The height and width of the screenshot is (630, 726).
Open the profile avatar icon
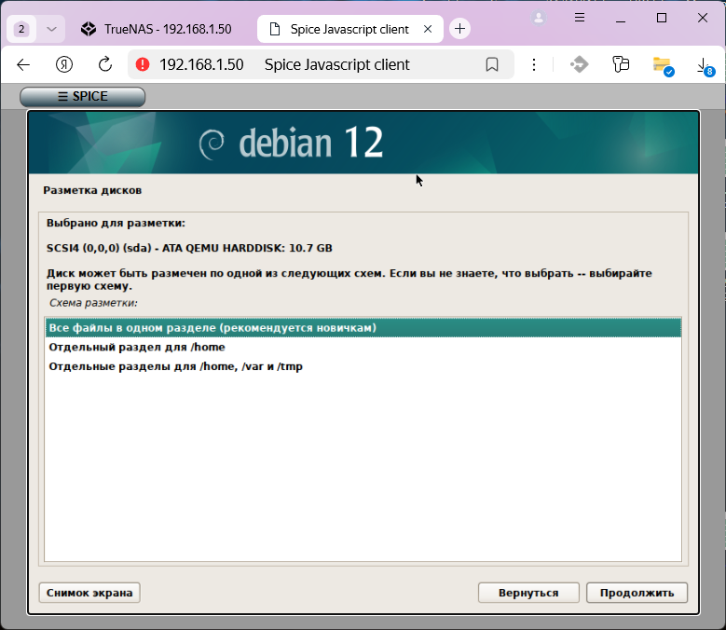[x=539, y=18]
